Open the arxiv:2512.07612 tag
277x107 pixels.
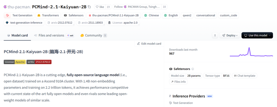pyautogui.click(x=60, y=23)
